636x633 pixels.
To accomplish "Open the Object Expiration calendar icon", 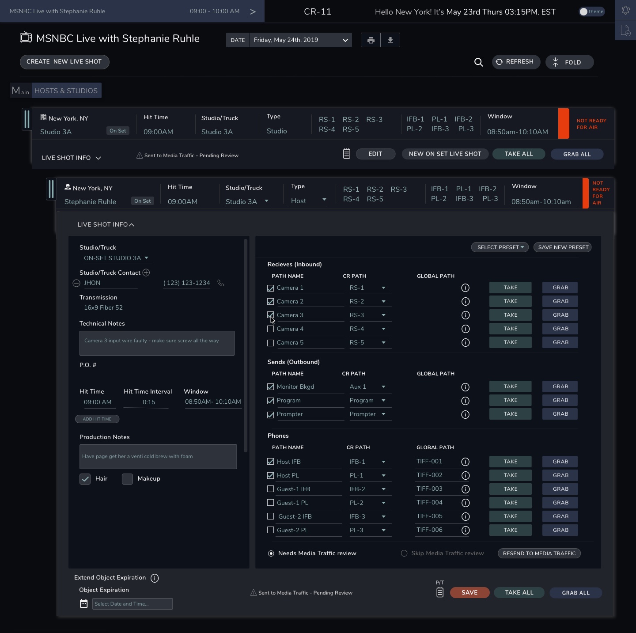I will tap(83, 603).
